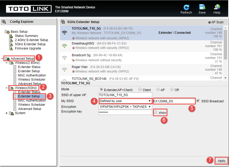Select Extender(AP+Client) mode radio button
The image size is (229, 167).
[101, 90]
